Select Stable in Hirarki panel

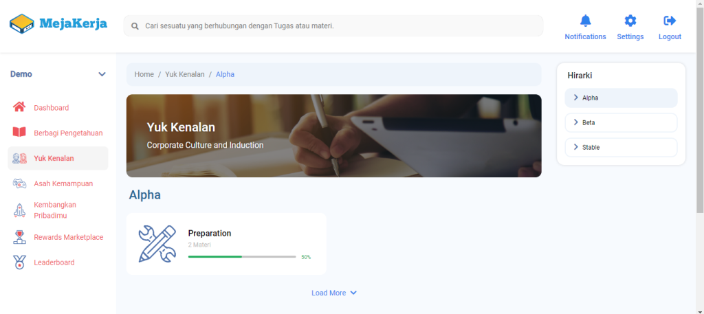point(621,147)
